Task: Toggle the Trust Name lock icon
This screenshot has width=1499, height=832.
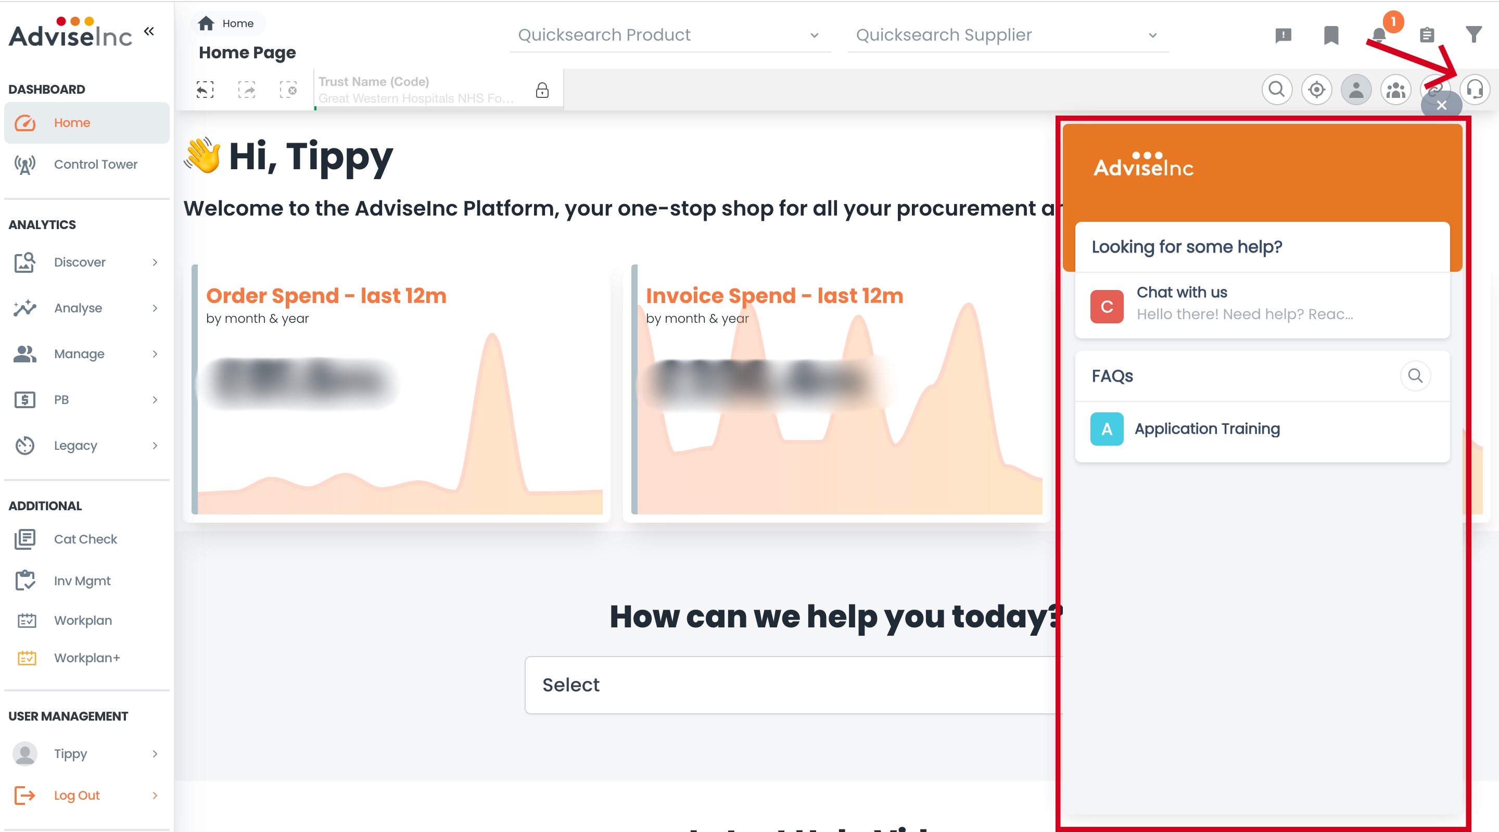Action: (542, 90)
